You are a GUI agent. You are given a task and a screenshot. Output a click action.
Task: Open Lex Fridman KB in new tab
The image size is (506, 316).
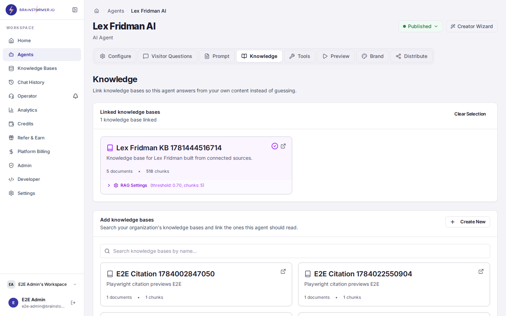[x=283, y=146]
